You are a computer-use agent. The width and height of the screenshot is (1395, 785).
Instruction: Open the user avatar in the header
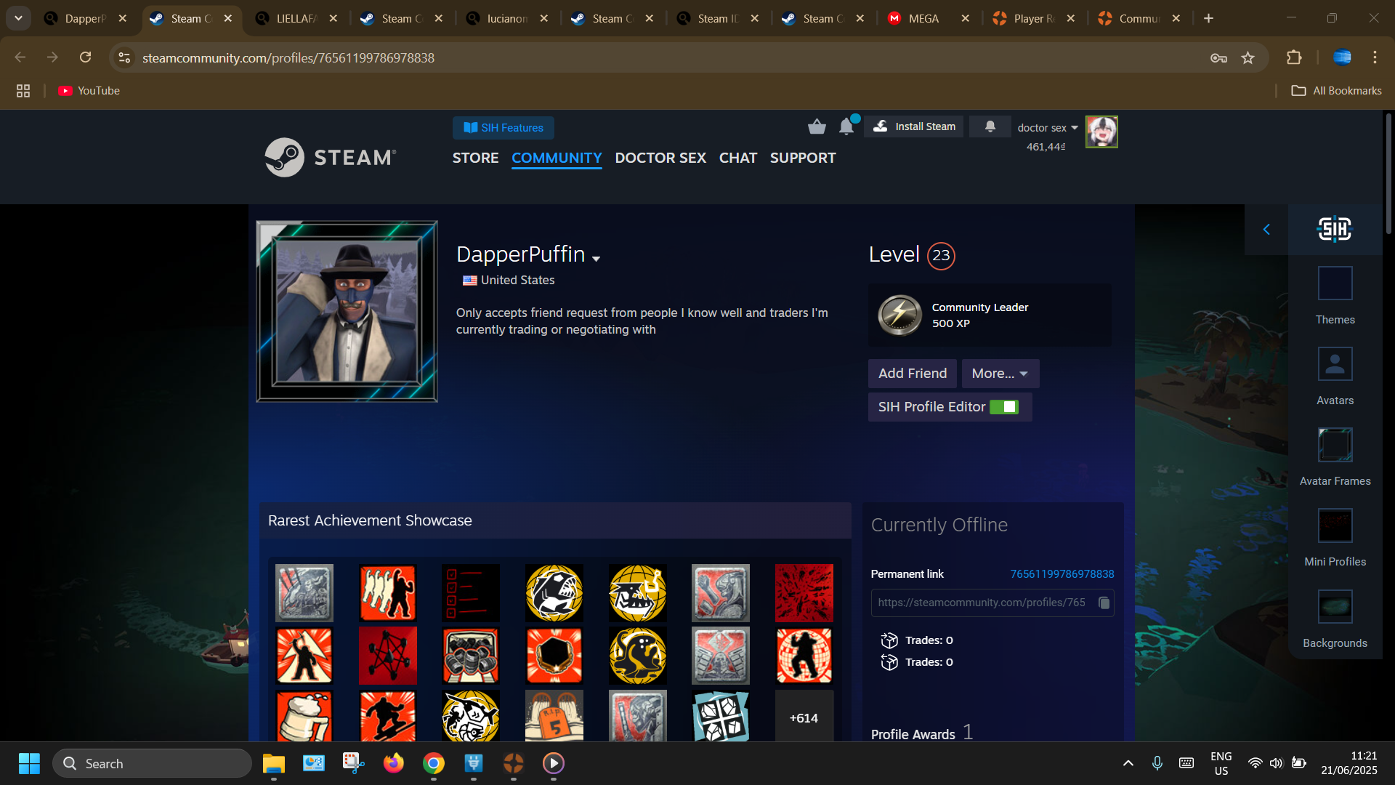click(1101, 132)
